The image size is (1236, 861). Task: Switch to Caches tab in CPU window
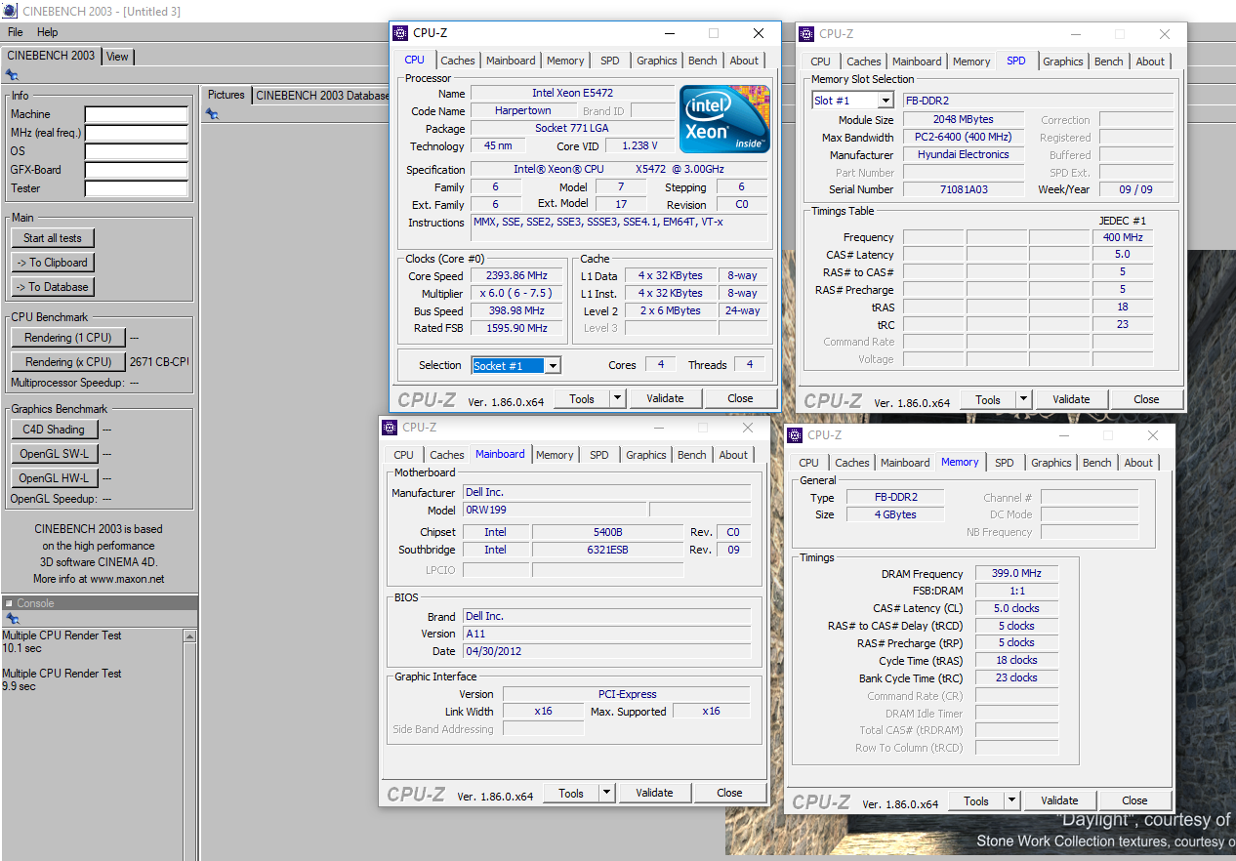(x=457, y=61)
